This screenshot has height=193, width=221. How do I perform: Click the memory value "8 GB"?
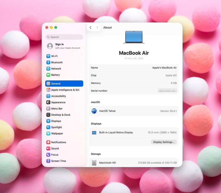[174, 83]
